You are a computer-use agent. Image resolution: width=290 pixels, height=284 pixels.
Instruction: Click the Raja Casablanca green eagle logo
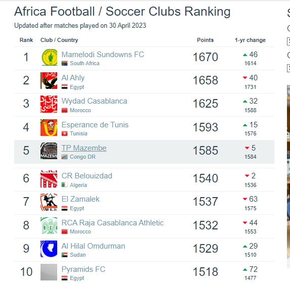49,225
